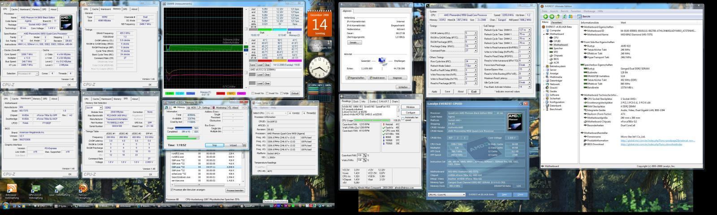Click green 5.05V swatch in S&M measurements

point(169,93)
